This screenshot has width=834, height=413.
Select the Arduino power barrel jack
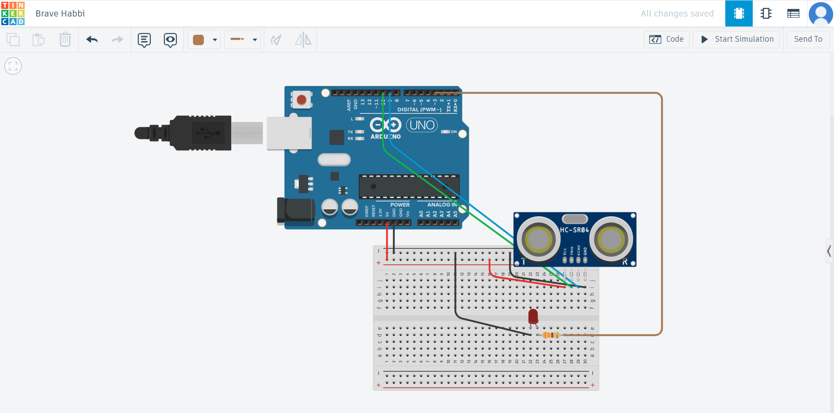296,211
